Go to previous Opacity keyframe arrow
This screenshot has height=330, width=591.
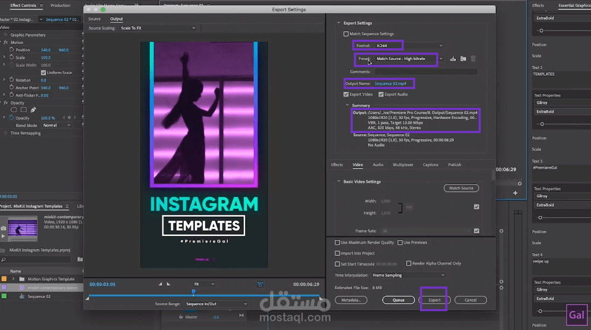tap(63, 118)
